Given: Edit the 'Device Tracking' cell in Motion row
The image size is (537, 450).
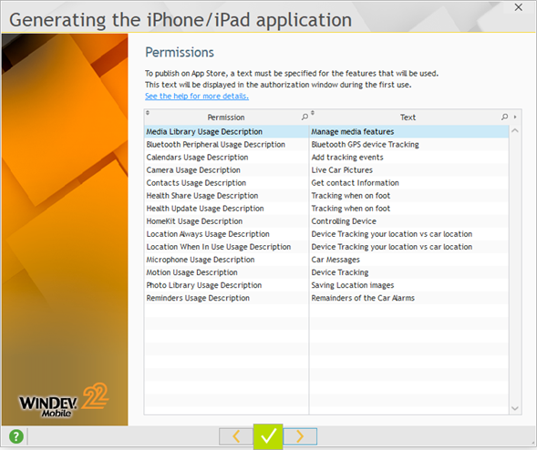Looking at the screenshot, I should coord(409,272).
